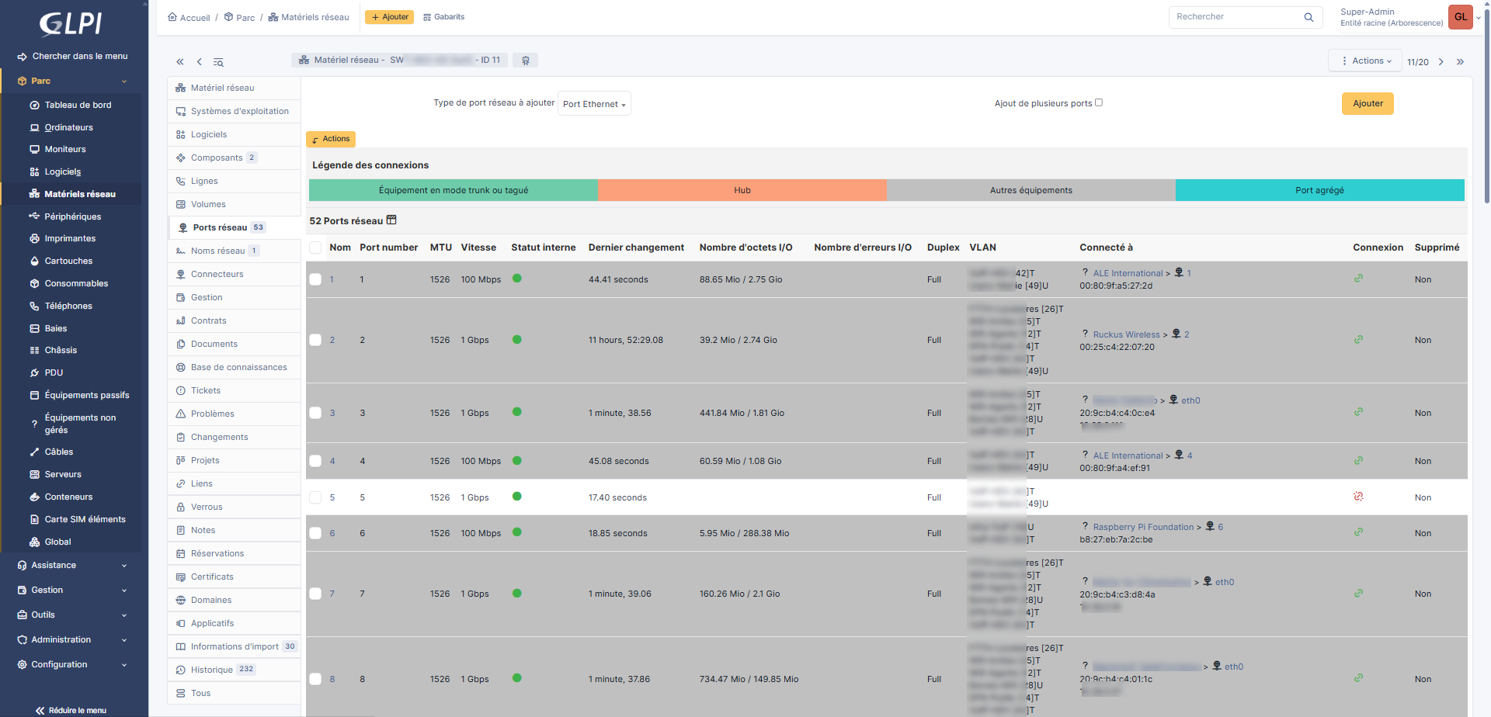The height and width of the screenshot is (717, 1491).
Task: Open the Raspberry Pi Foundation link
Action: point(1143,528)
